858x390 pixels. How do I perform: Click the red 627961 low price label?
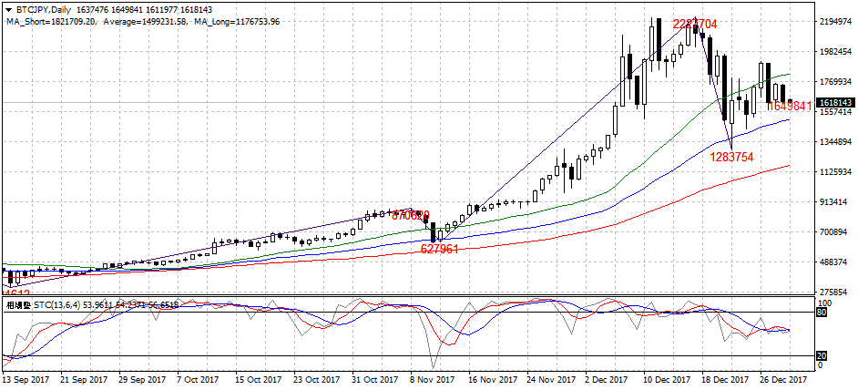439,248
